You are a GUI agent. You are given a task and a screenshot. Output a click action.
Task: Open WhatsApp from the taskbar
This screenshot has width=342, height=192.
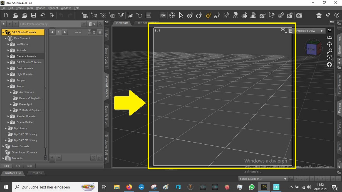(252, 187)
